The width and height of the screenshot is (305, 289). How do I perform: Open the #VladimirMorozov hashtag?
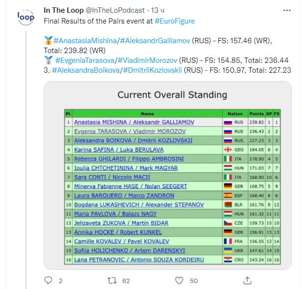click(148, 60)
